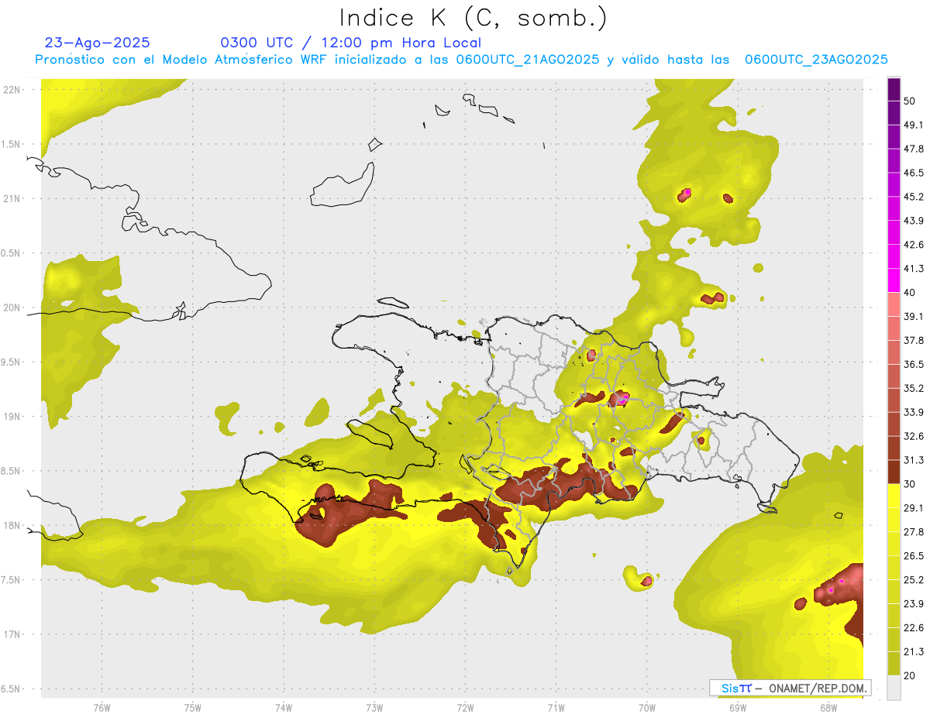Click legend value '37.8'

pyautogui.click(x=913, y=340)
